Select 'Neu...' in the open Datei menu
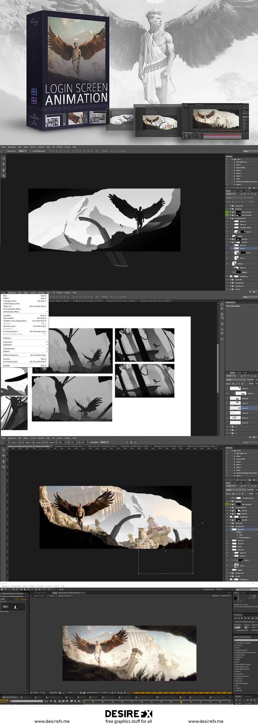This screenshot has height=727, width=258. pos(5,295)
